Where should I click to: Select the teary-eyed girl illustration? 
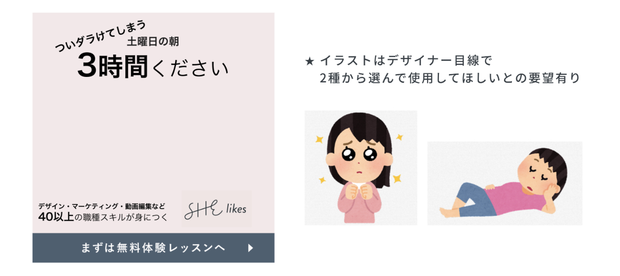coord(361,168)
